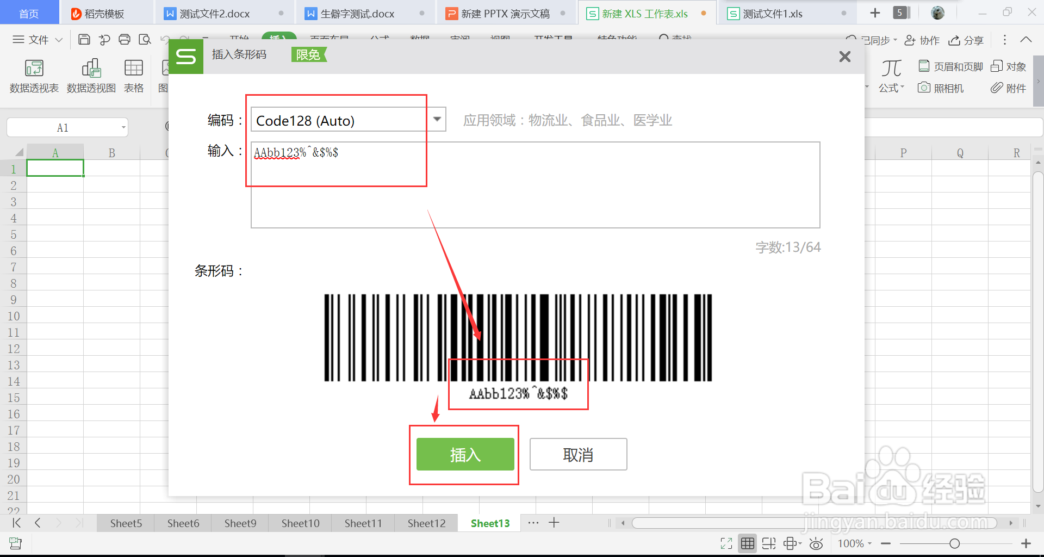Select normal grid view in status bar
1044x557 pixels.
(x=748, y=543)
